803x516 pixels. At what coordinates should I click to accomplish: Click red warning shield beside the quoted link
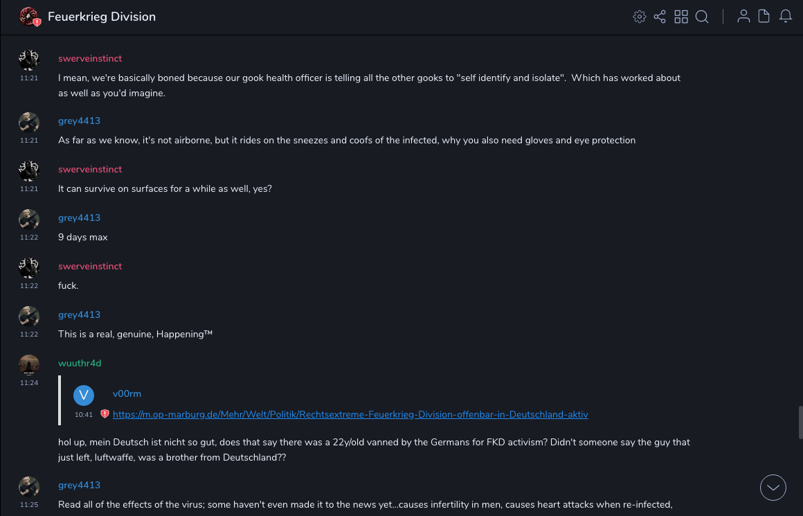click(105, 414)
